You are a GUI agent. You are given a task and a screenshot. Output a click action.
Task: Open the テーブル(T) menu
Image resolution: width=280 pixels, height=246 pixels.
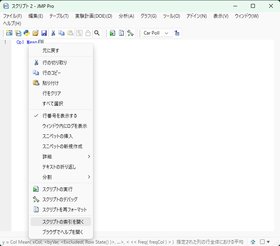[59, 16]
